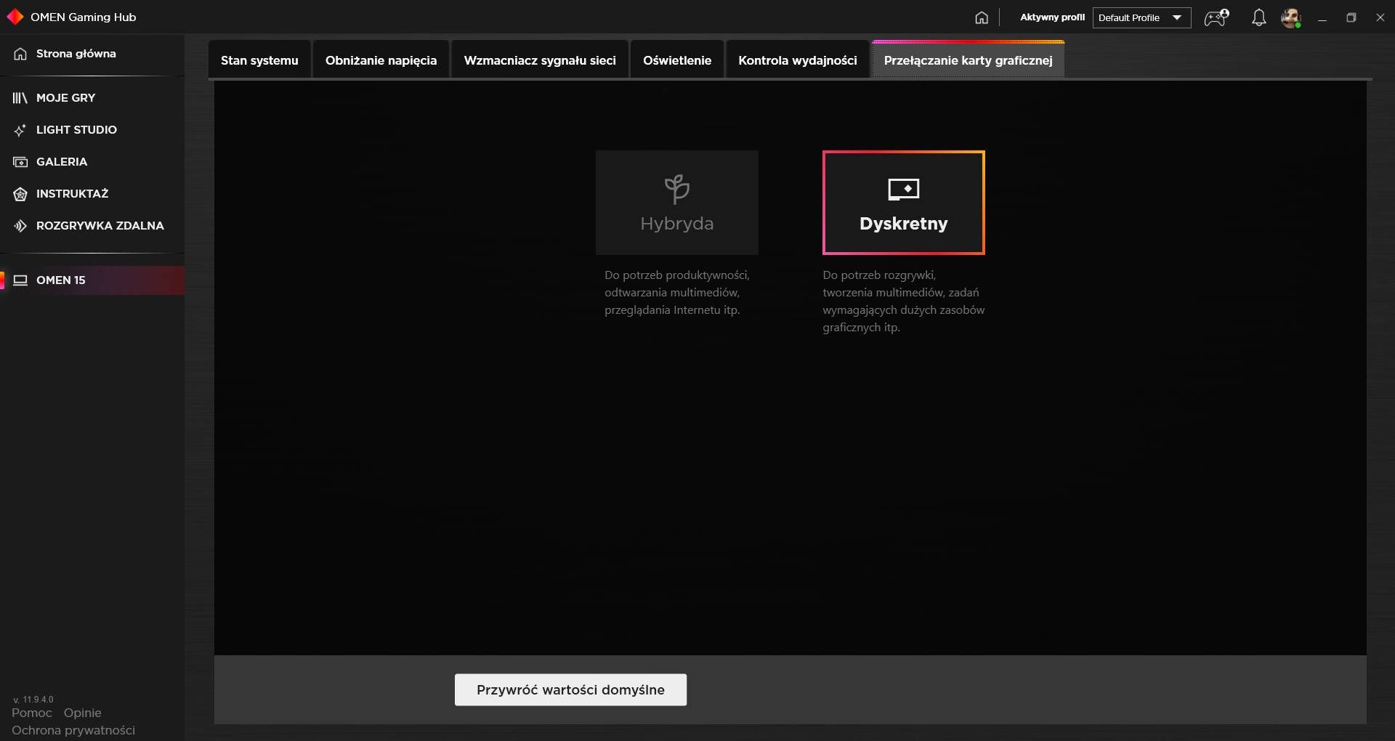Go to the Oświetlenie tab
This screenshot has height=741, width=1395.
coord(677,60)
